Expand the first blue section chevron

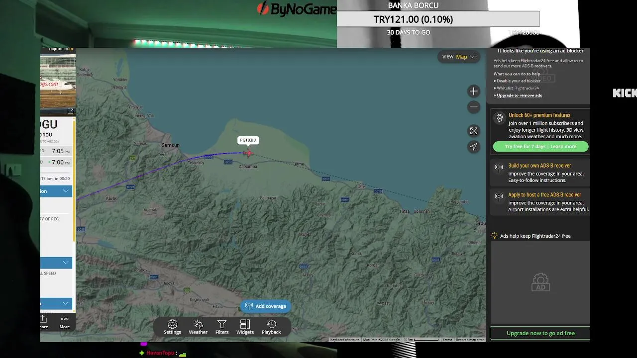tap(66, 191)
